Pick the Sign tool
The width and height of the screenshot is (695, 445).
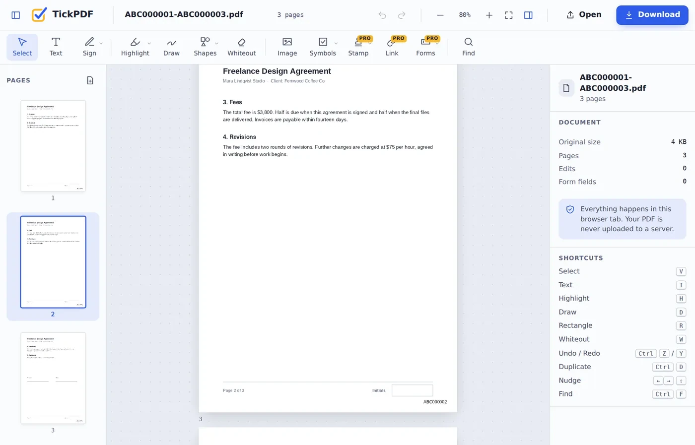(x=89, y=47)
